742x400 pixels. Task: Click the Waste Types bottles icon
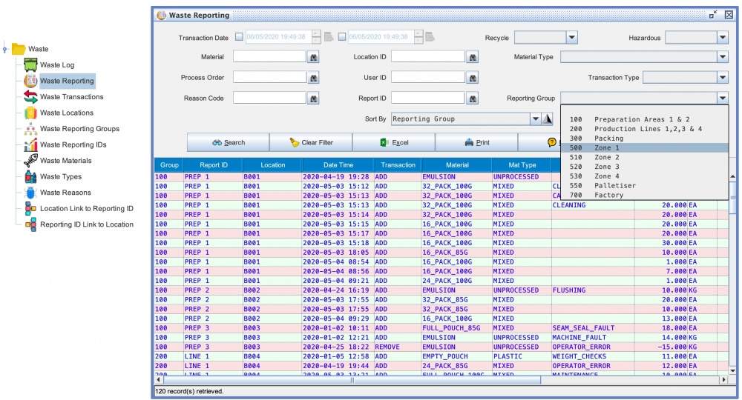(30, 176)
